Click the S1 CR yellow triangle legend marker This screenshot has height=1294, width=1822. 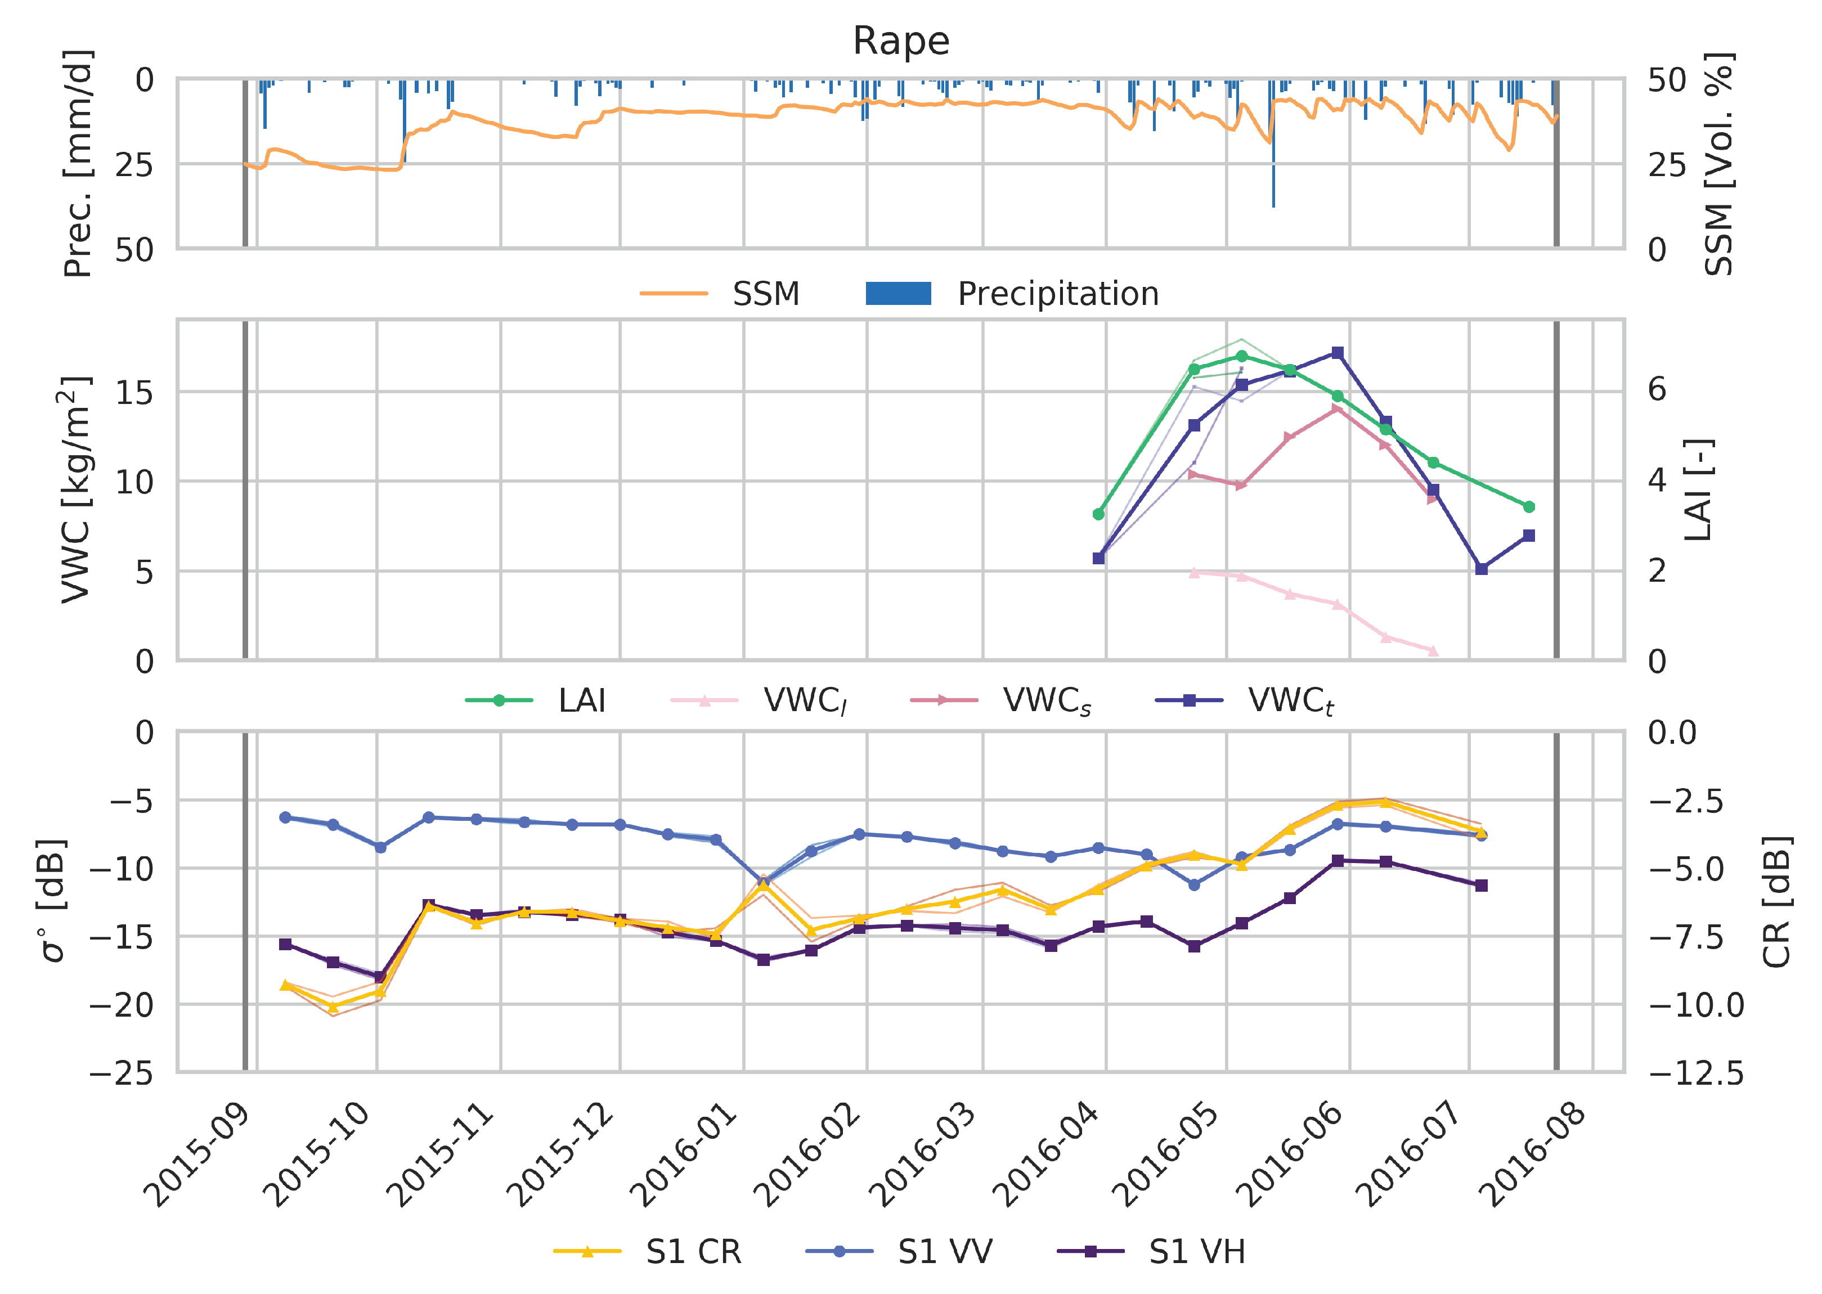pyautogui.click(x=587, y=1252)
